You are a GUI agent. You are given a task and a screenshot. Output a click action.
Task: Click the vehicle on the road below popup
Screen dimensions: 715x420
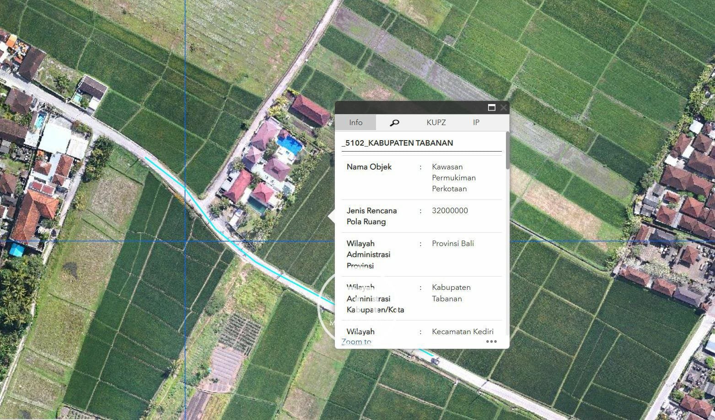435,361
